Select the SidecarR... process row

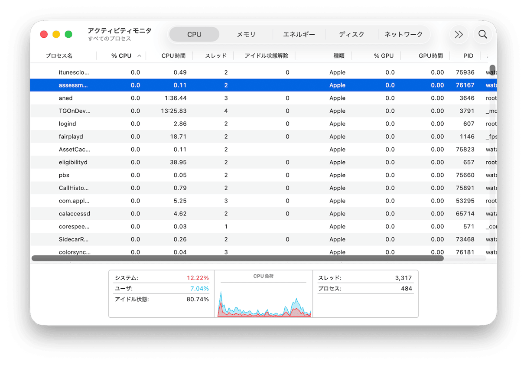[x=263, y=239]
